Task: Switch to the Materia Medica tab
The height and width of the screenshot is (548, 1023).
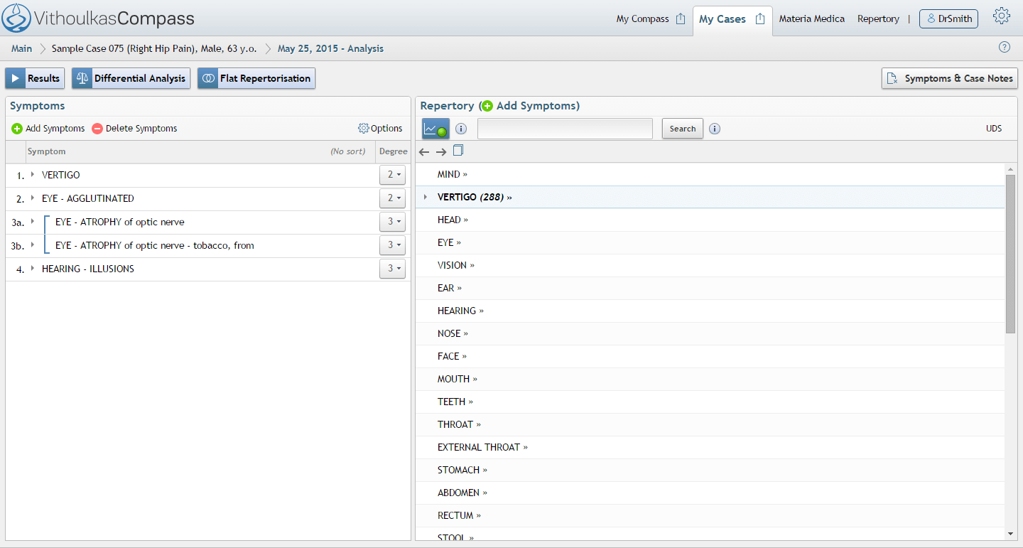Action: coord(811,19)
